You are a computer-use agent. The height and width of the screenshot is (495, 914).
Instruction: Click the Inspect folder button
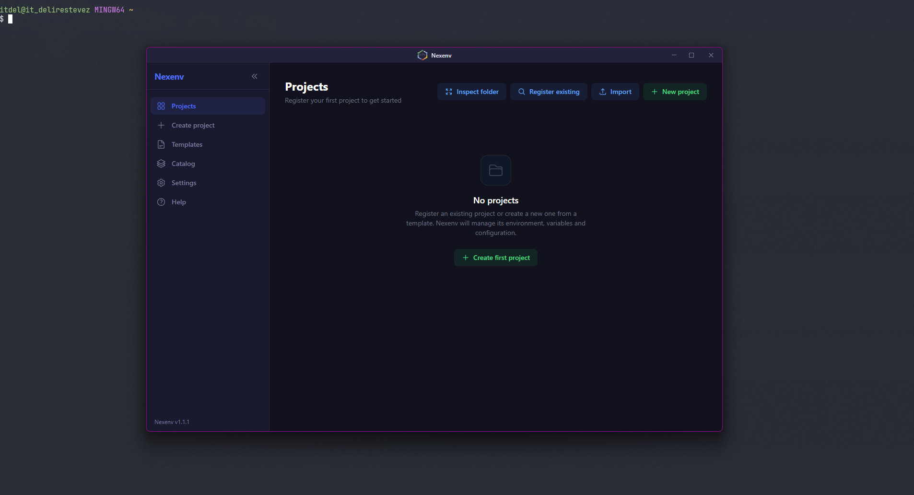tap(472, 92)
